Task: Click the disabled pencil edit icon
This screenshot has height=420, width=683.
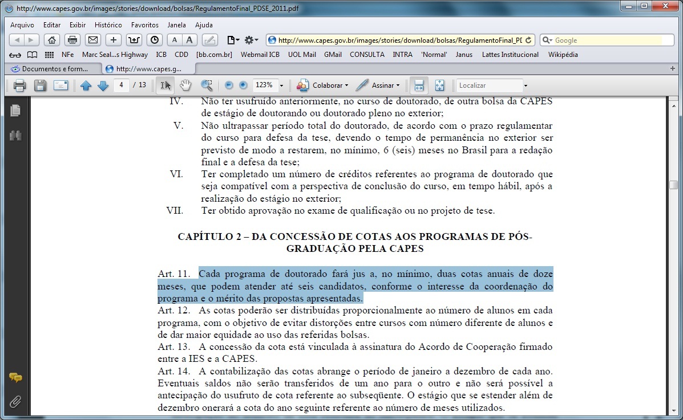Action: (209, 40)
